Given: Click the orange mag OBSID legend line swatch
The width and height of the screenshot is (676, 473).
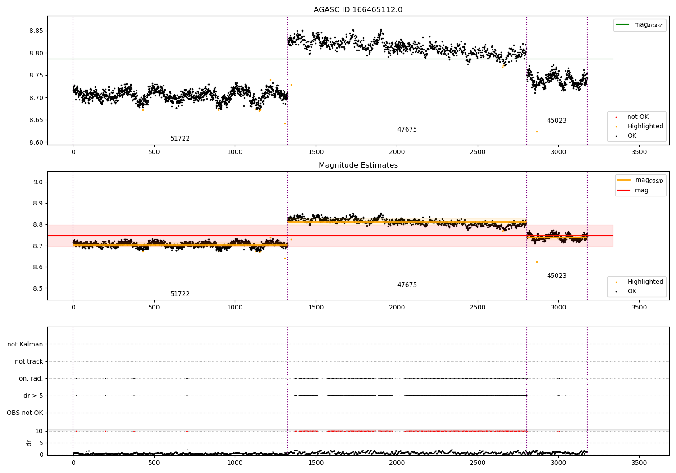Looking at the screenshot, I should click(624, 180).
